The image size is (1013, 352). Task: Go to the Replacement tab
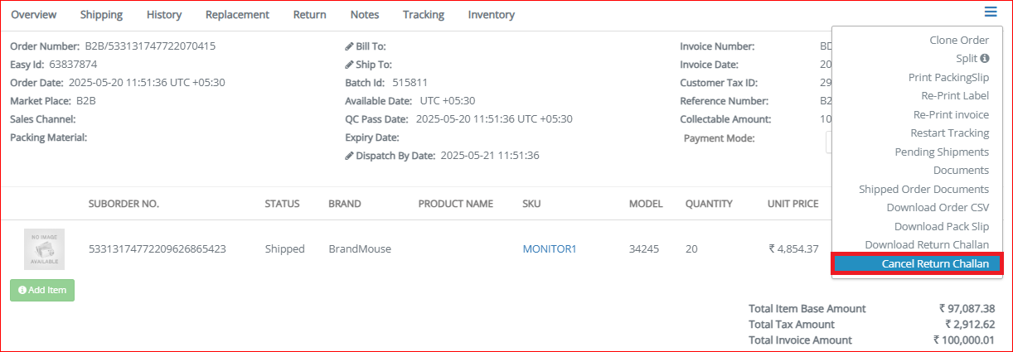click(237, 15)
